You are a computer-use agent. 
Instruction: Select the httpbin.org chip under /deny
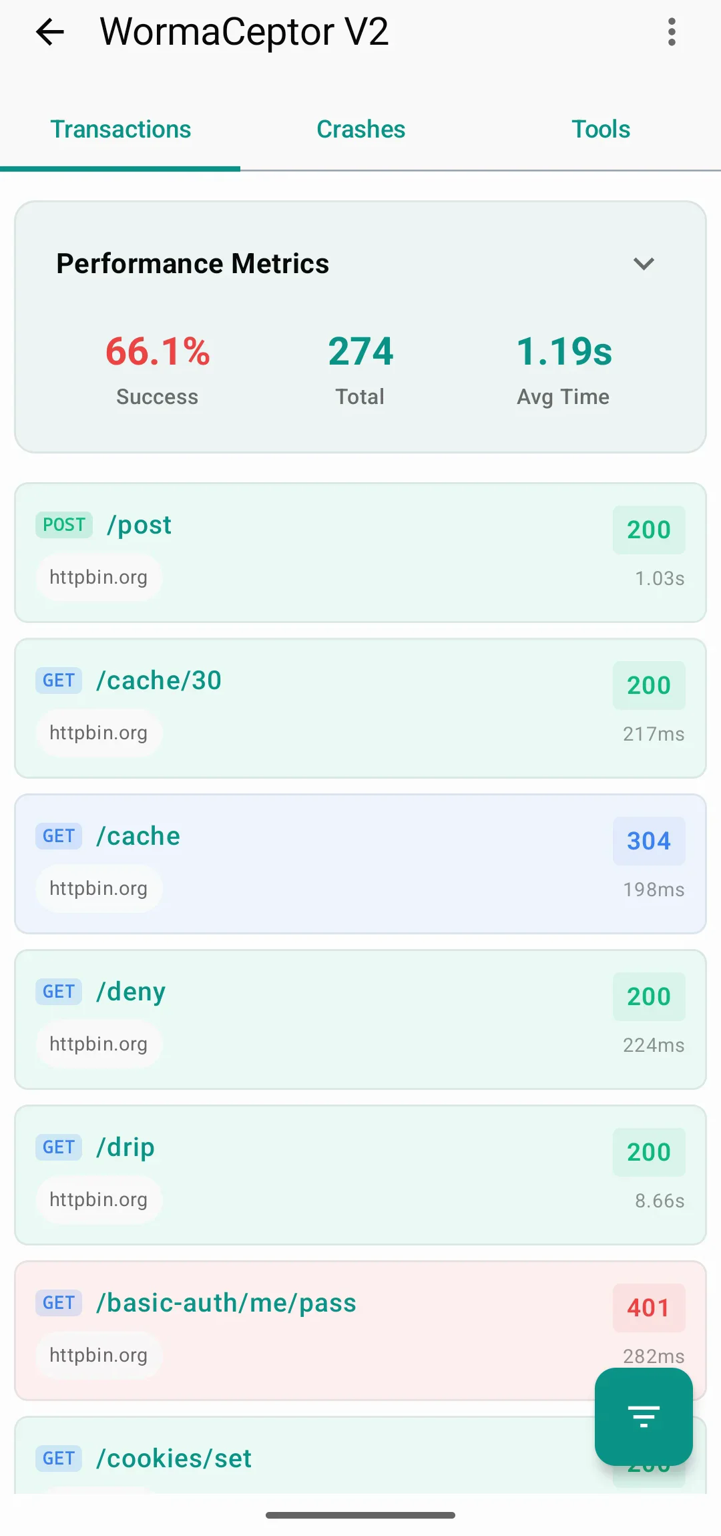click(x=98, y=1044)
